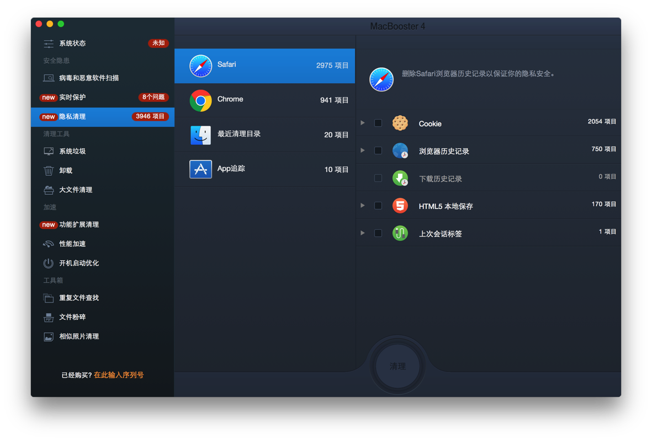Check the HTML5 本地保存 checkbox
Image resolution: width=652 pixels, height=441 pixels.
(378, 206)
